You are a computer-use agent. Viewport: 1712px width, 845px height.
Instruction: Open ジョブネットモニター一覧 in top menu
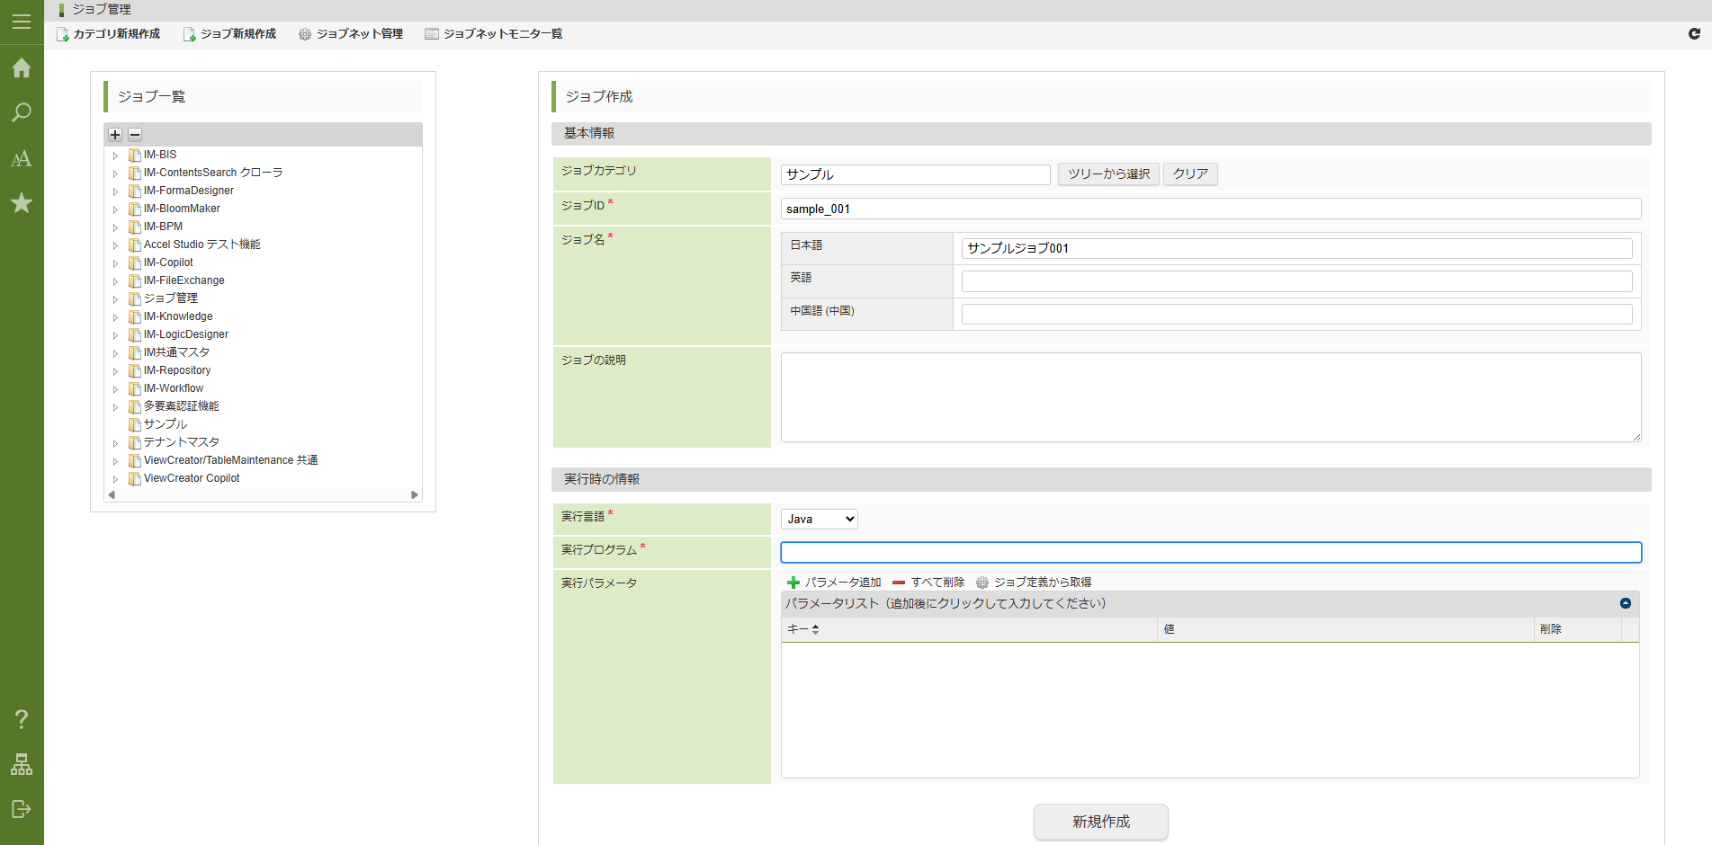tap(494, 34)
